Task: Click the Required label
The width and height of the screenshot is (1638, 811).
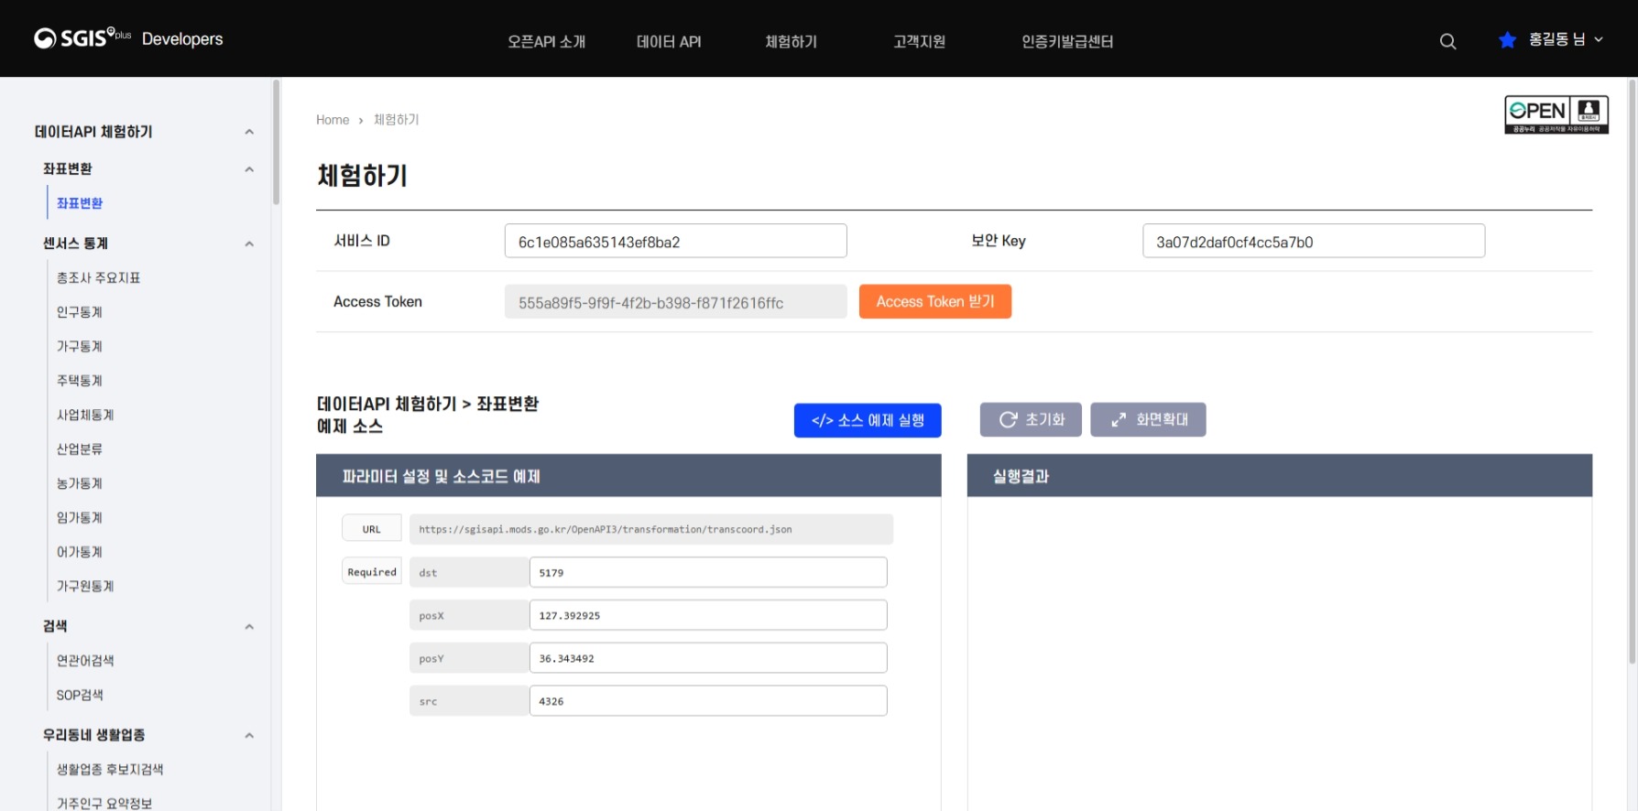Action: [x=372, y=572]
